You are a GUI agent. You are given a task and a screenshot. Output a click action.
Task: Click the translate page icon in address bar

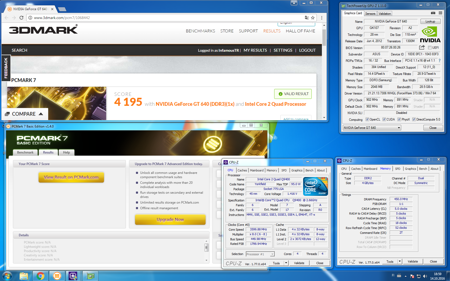pos(307,18)
